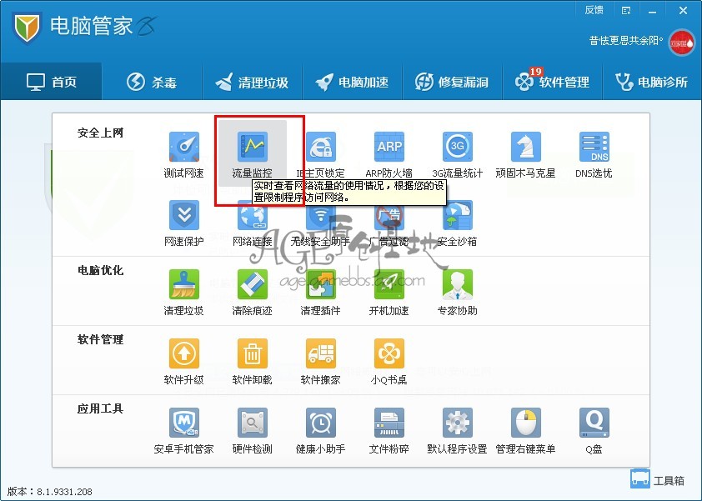The height and width of the screenshot is (501, 702).
Task: Open the 软件卸载 uninstaller tool
Action: click(253, 362)
